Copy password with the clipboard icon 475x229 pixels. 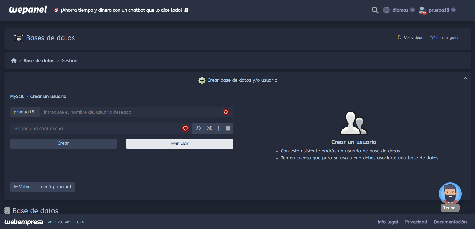[x=228, y=128]
